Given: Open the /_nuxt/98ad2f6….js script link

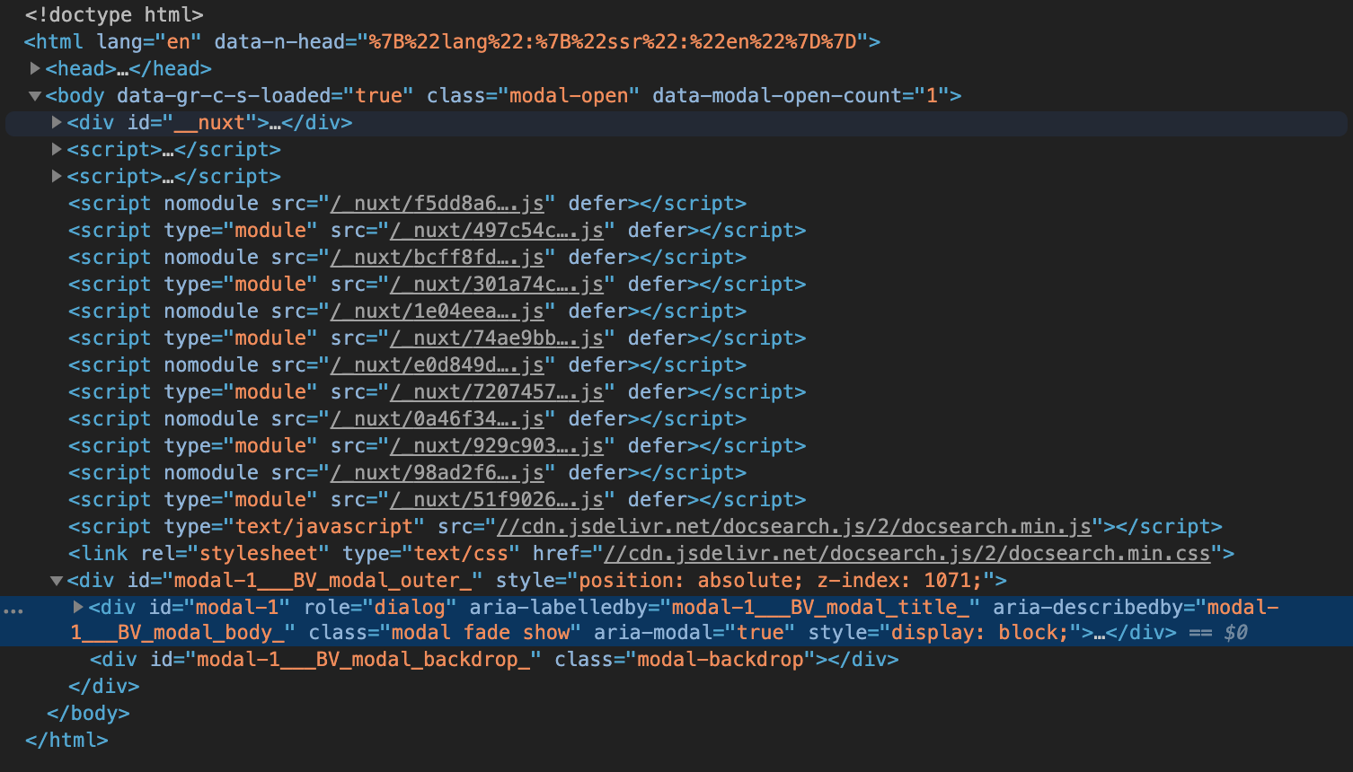Looking at the screenshot, I should point(438,473).
